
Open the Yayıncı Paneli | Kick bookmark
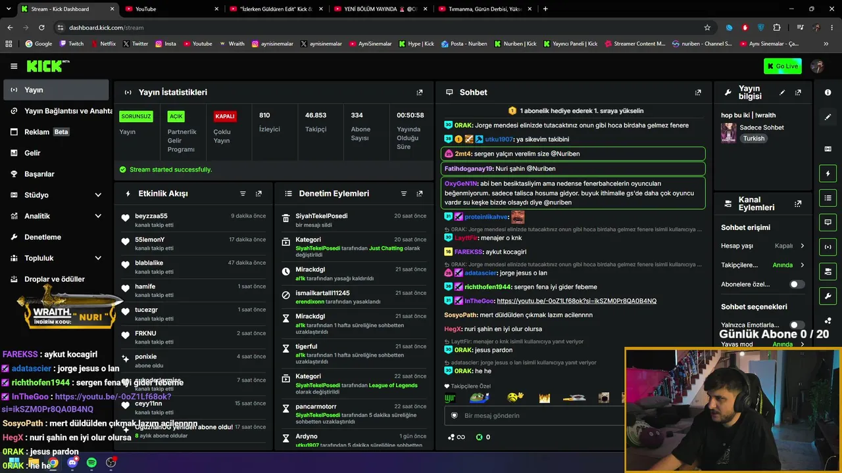(x=570, y=44)
